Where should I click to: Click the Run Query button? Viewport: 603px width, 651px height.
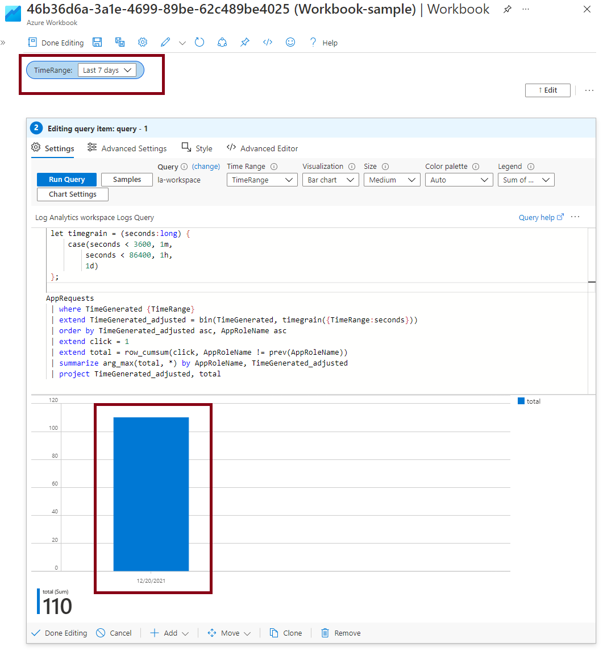click(67, 179)
